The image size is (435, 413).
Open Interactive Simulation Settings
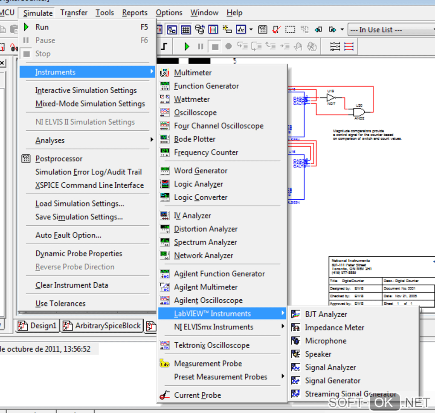point(86,90)
